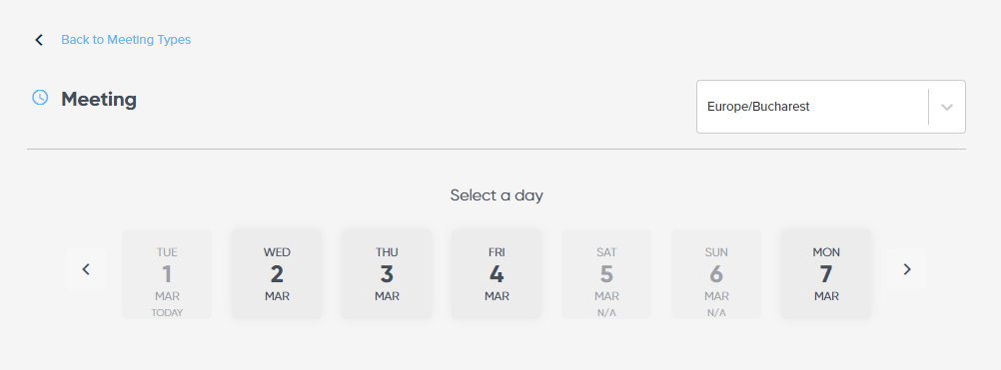Click the unavailable Saturday 5 March card
Screen dimensions: 1001x370
[x=606, y=274]
